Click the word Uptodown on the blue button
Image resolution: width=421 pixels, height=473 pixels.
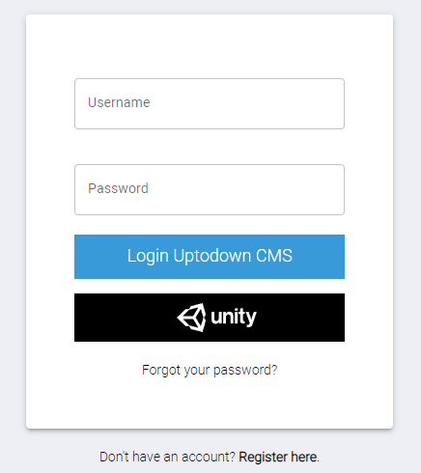point(212,257)
